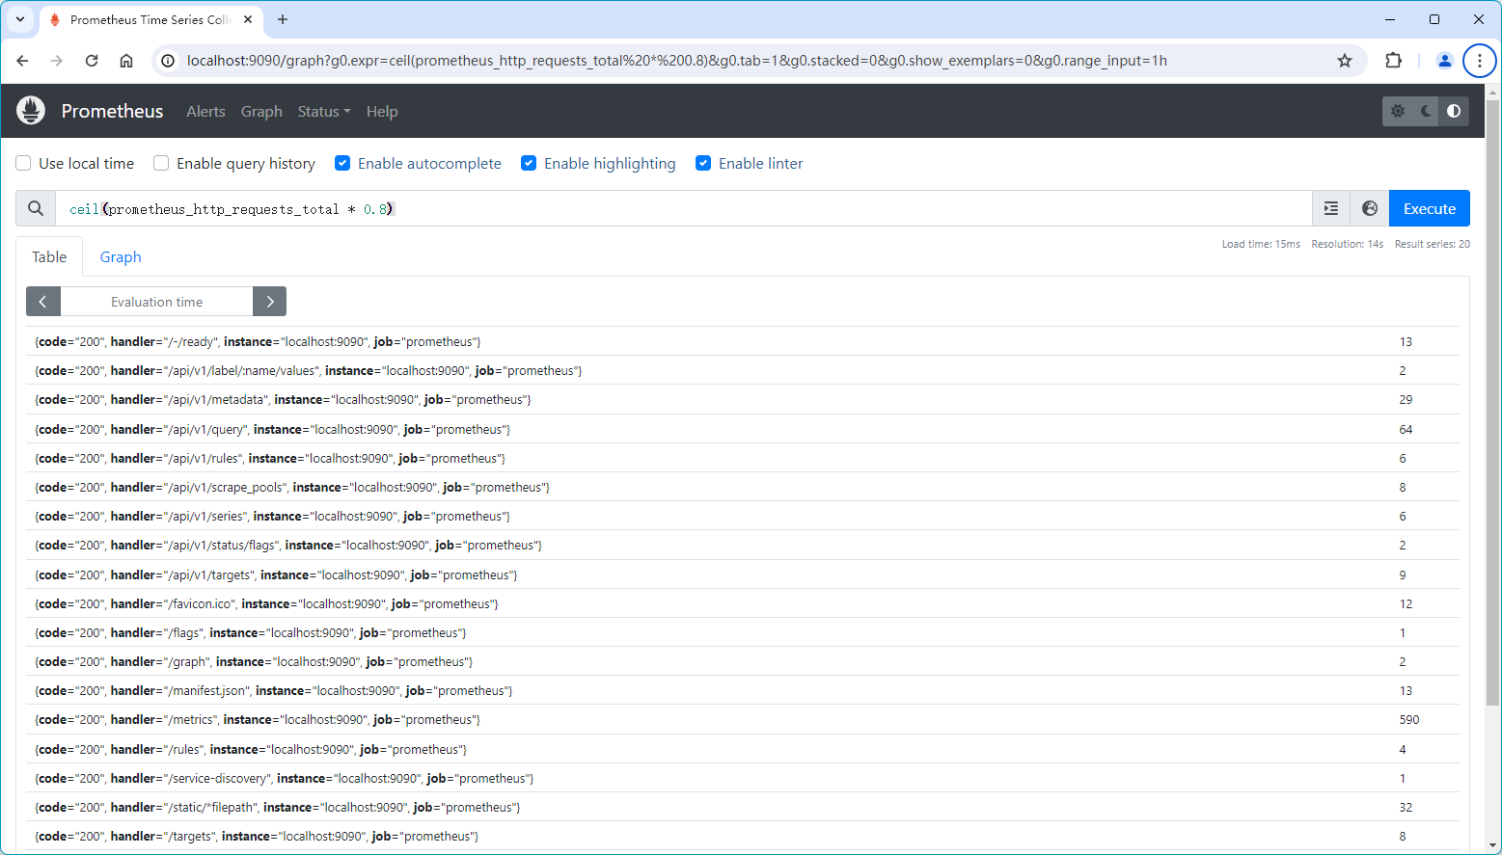Close the Prometheus browser tab
This screenshot has height=855, width=1502.
248,19
